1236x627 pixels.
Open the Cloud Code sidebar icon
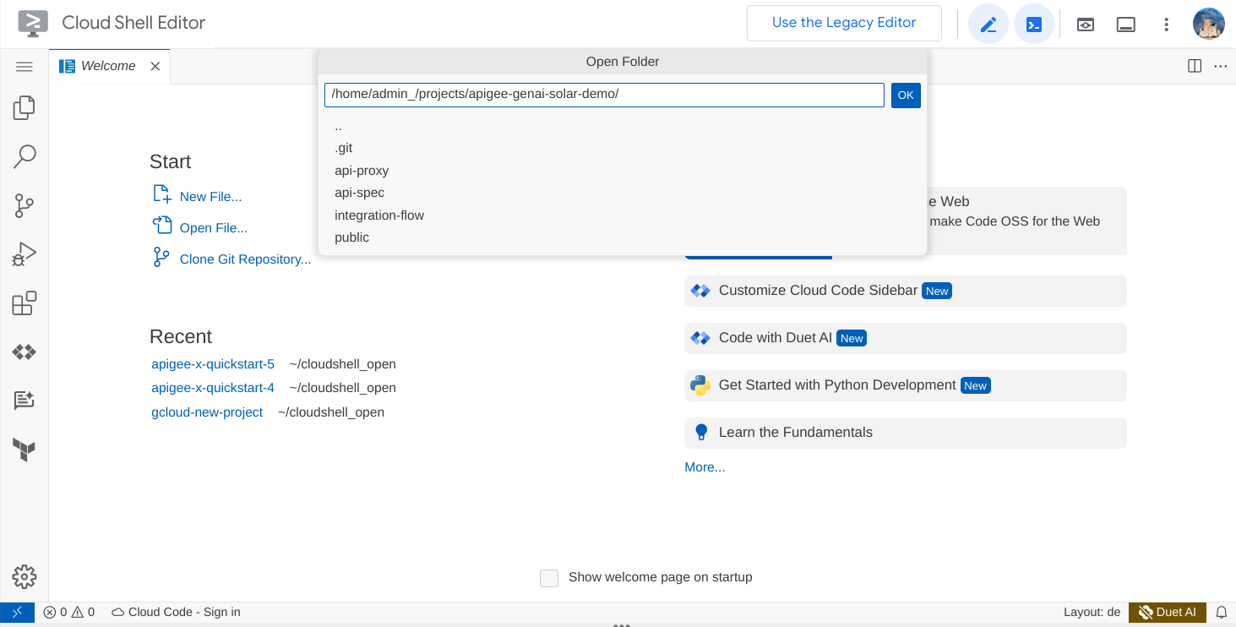point(25,352)
